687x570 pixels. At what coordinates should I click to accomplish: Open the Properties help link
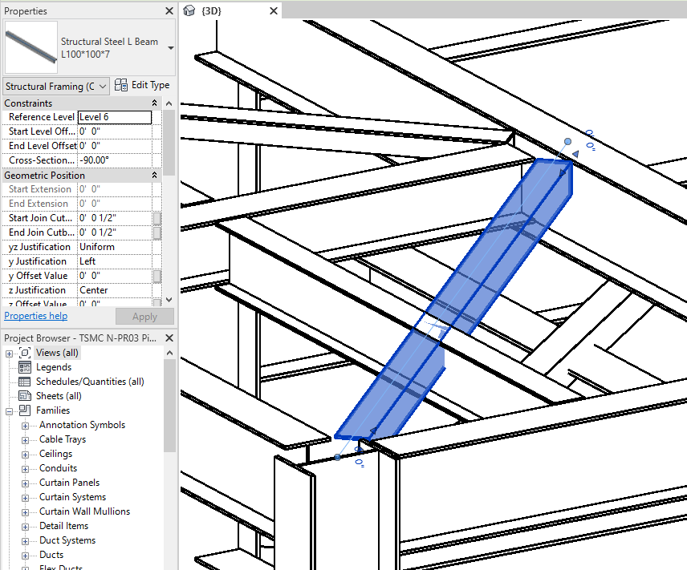tap(35, 316)
